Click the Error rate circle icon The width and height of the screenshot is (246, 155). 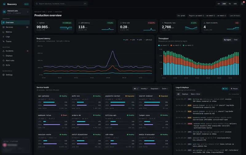point(121,23)
